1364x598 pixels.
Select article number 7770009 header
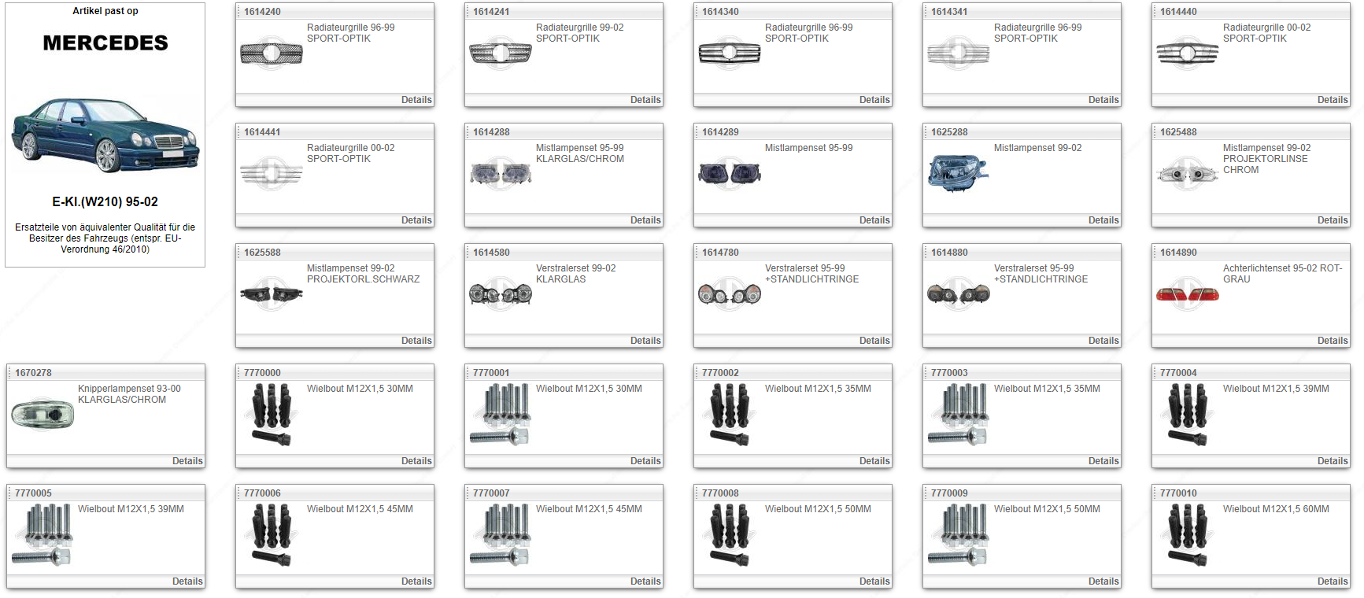tap(949, 493)
